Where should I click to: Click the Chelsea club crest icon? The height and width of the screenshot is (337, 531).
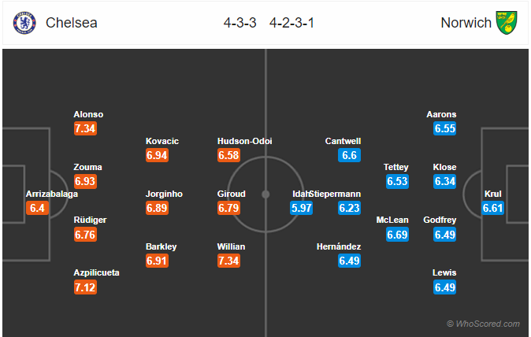[24, 23]
